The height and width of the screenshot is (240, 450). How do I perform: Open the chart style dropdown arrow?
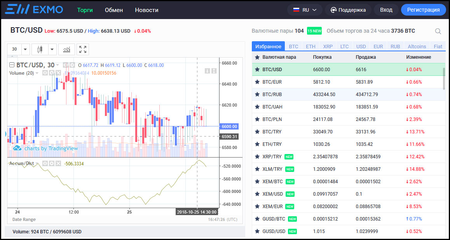tap(52, 49)
